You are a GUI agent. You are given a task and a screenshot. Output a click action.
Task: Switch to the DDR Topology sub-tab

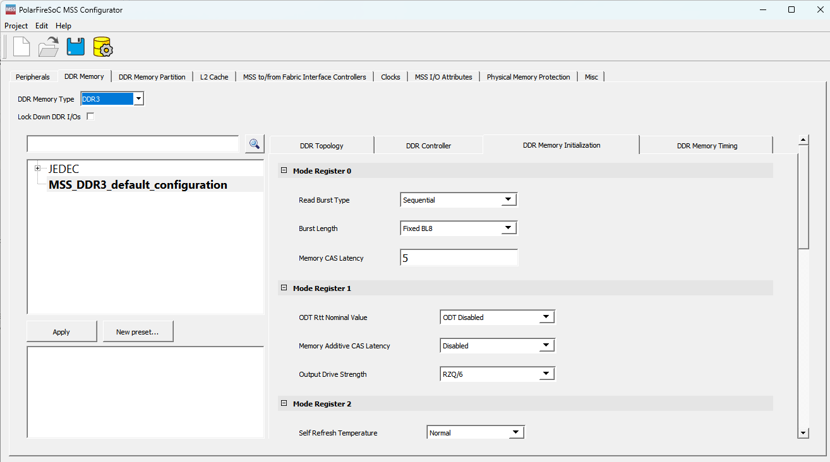tap(322, 145)
